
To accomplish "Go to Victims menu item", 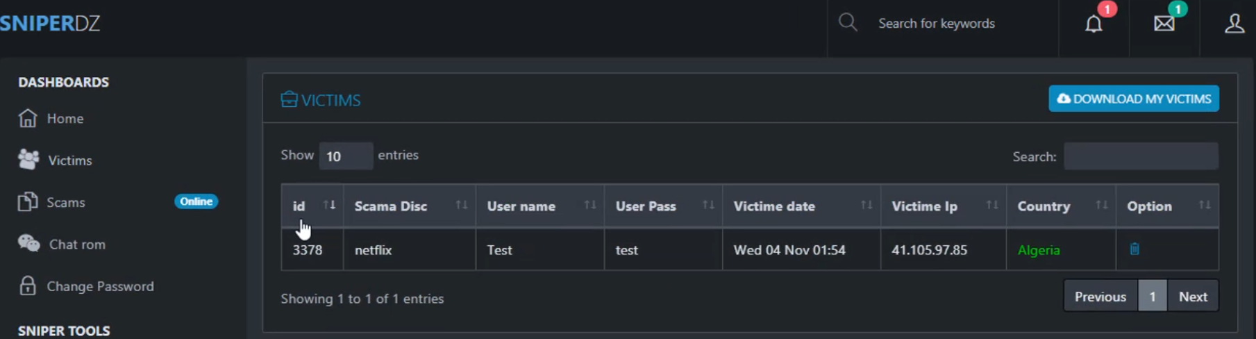I will (69, 160).
